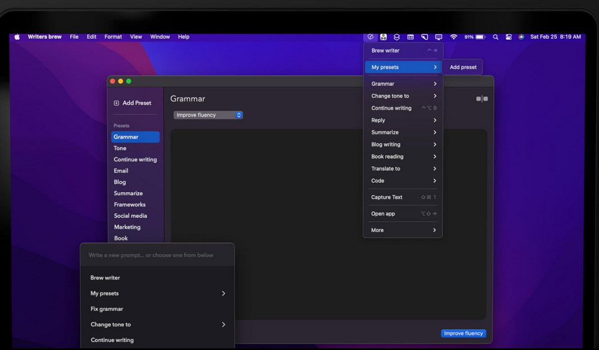Screen dimensions: 599x350
Task: Click the Writers brew menu bar icon
Action: (x=370, y=37)
